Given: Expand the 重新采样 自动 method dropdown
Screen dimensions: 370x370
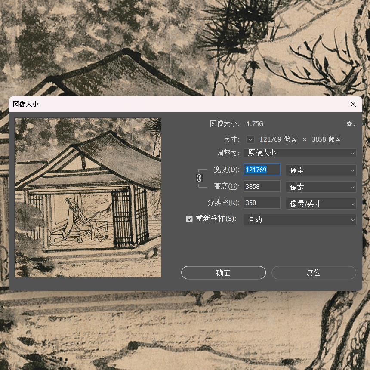Looking at the screenshot, I should (x=300, y=220).
